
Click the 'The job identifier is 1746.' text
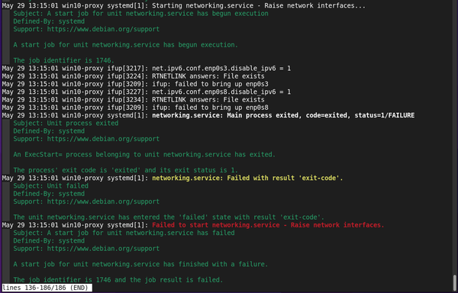[64, 60]
